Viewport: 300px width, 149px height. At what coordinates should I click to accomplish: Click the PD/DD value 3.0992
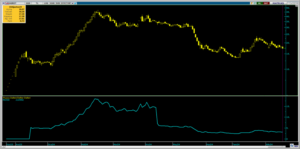click(x=20, y=100)
